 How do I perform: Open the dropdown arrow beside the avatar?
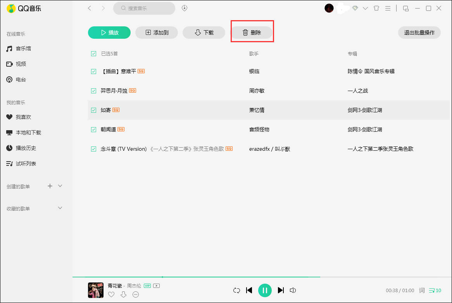tap(365, 8)
